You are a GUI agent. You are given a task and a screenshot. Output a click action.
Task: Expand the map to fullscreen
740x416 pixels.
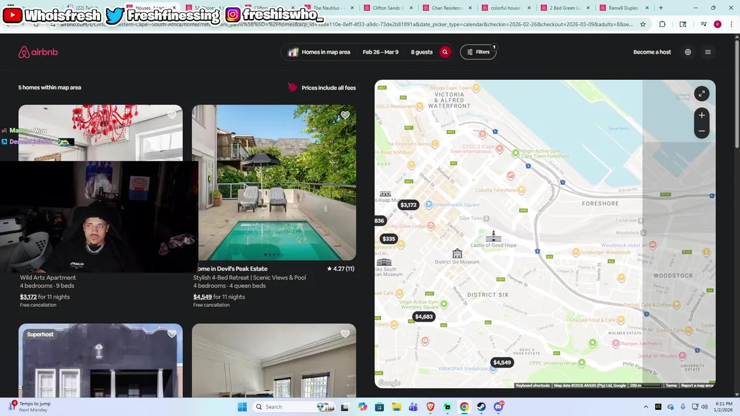(701, 94)
